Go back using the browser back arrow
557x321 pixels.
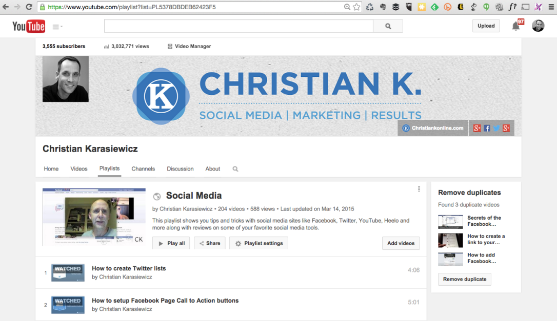point(6,7)
